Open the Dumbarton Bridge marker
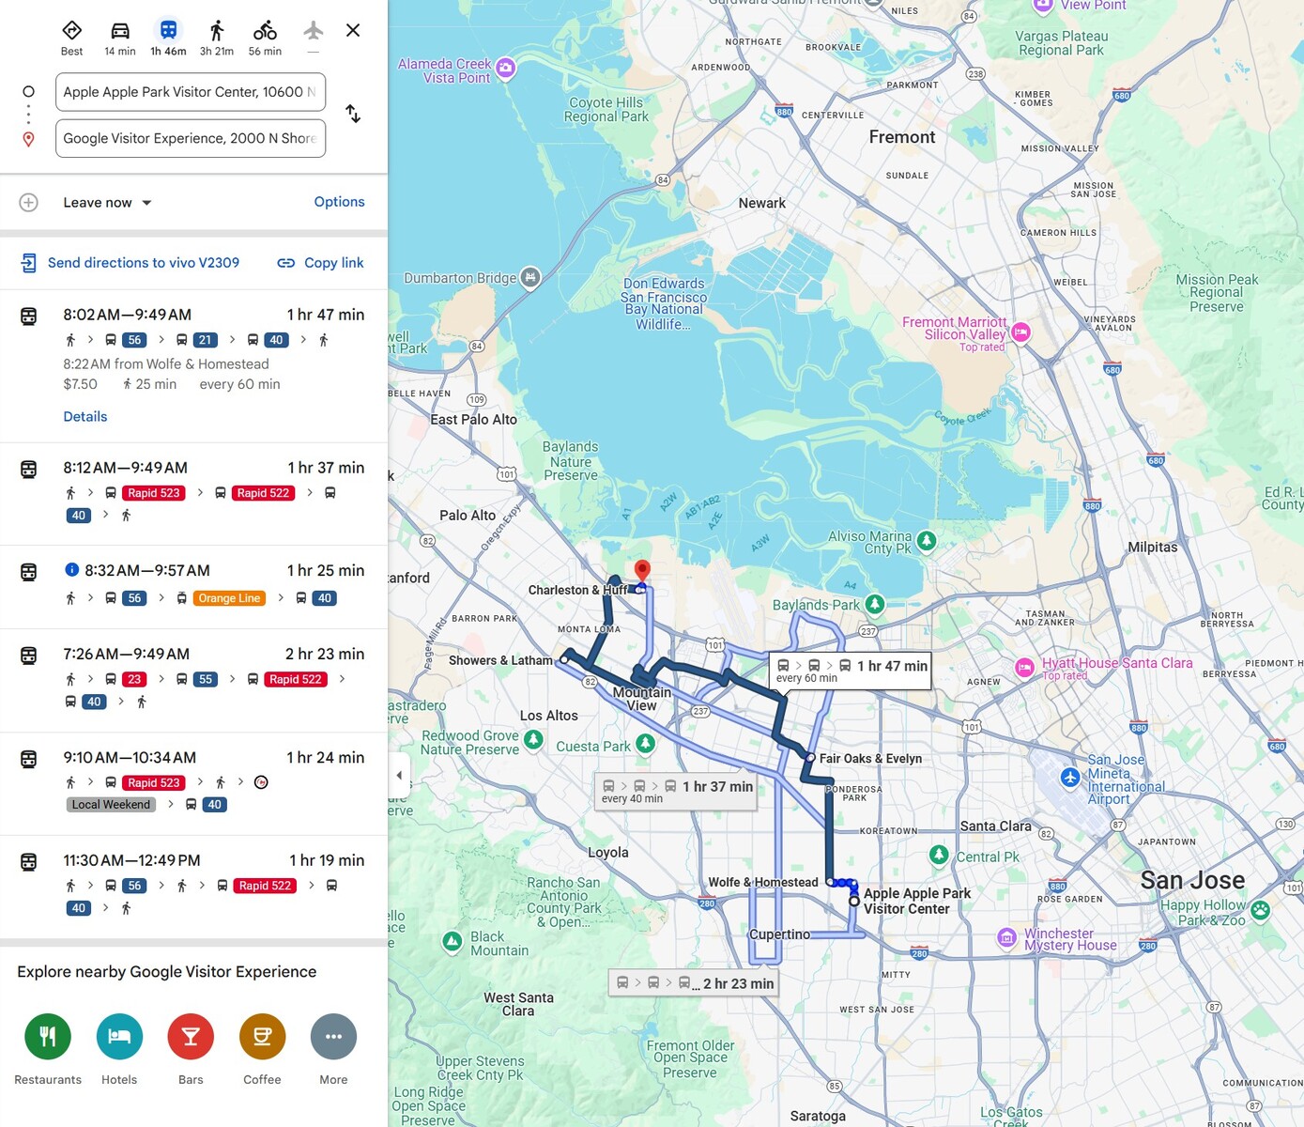1304x1127 pixels. point(530,277)
